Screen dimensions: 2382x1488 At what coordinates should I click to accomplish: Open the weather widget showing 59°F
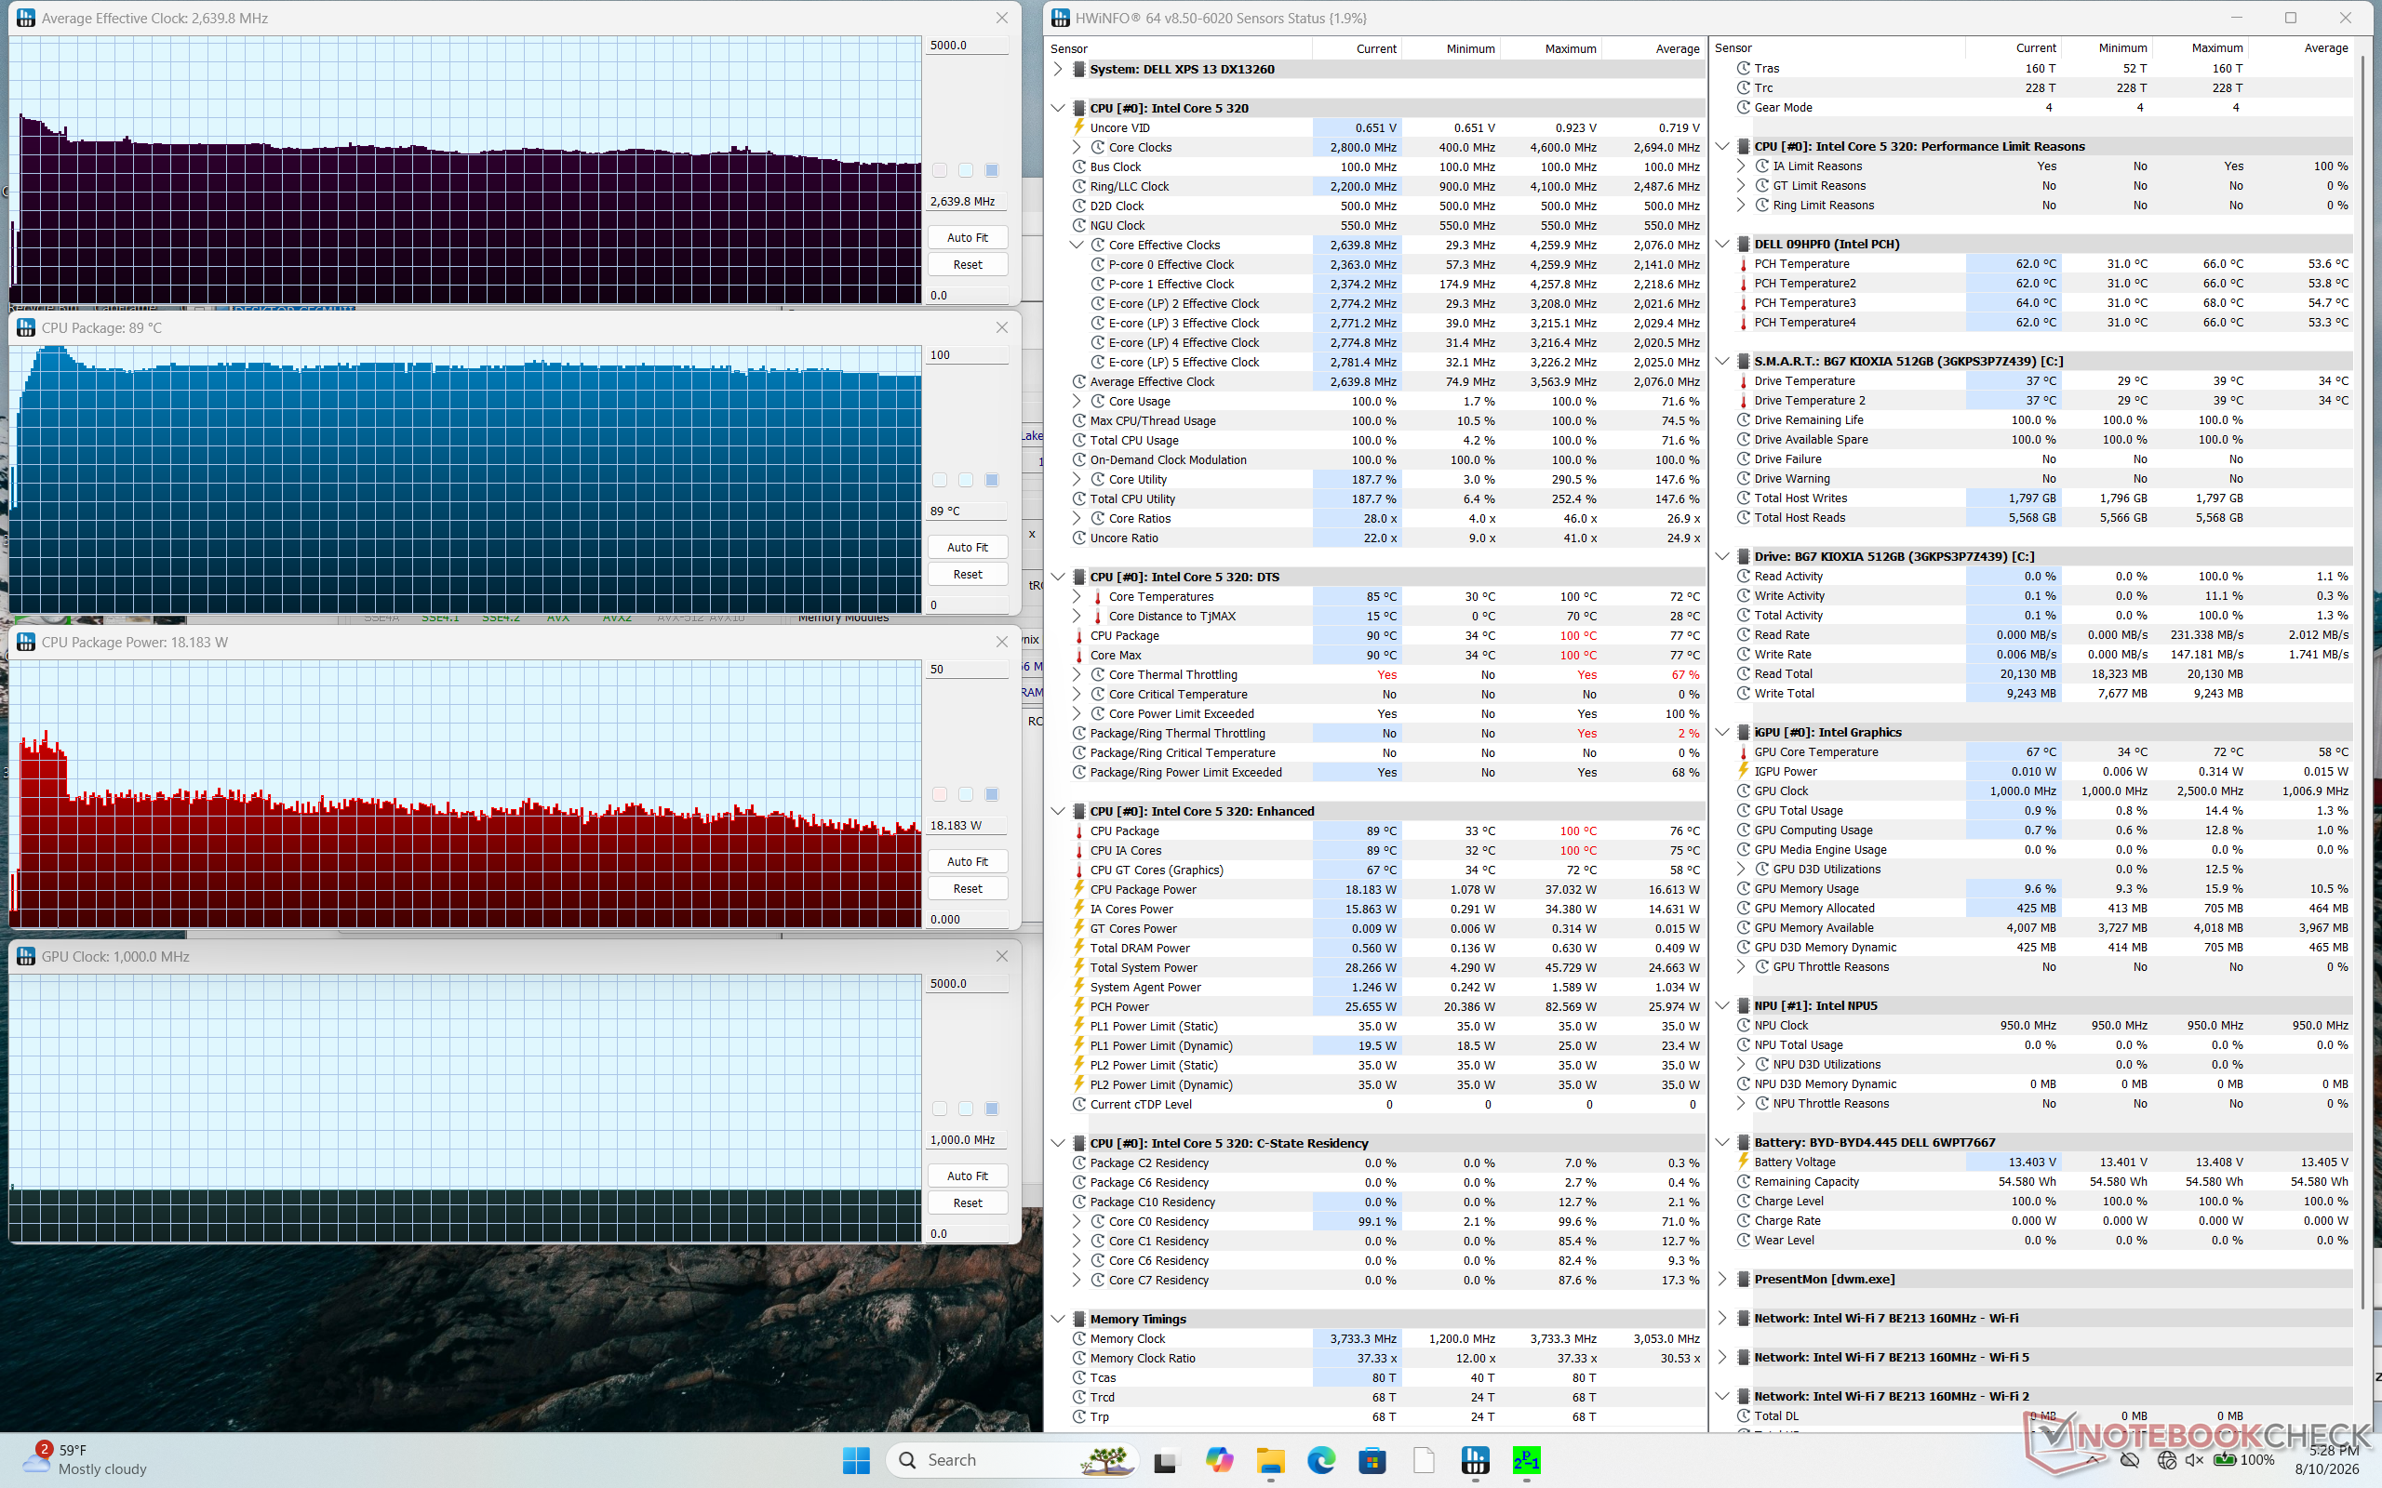87,1459
